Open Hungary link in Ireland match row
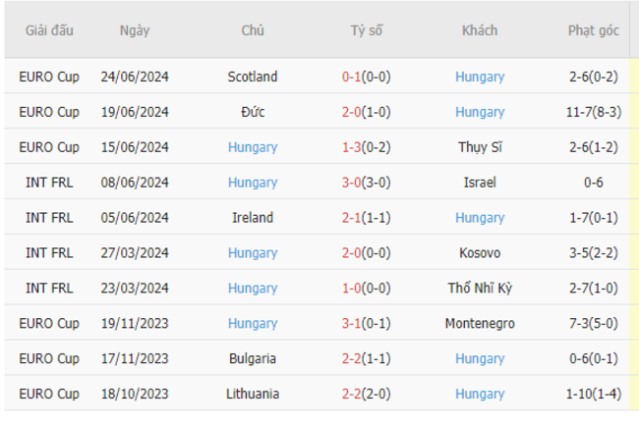The image size is (639, 425). pyautogui.click(x=480, y=218)
